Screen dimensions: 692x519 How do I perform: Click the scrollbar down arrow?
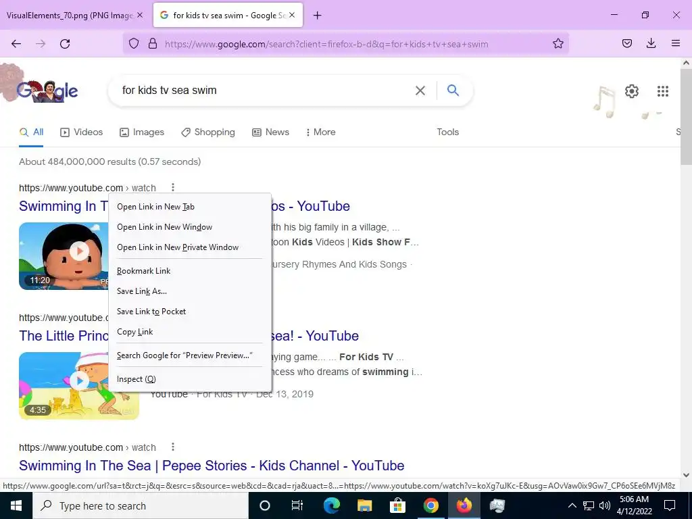(686, 475)
